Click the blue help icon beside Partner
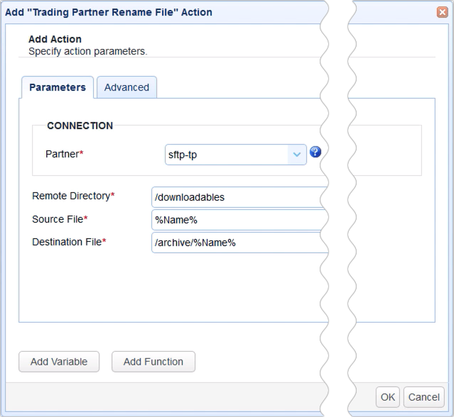 [315, 152]
